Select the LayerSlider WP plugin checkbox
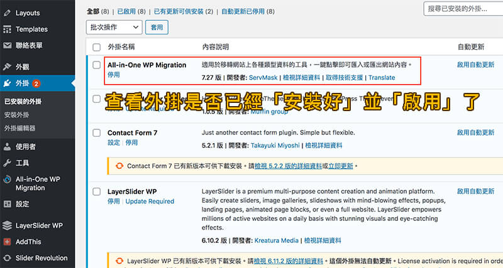 pos(96,191)
